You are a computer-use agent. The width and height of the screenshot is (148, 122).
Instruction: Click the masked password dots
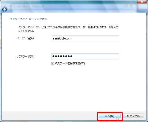click(62, 56)
